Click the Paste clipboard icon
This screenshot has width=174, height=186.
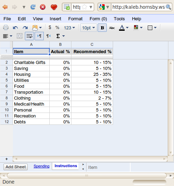coord(35,28)
